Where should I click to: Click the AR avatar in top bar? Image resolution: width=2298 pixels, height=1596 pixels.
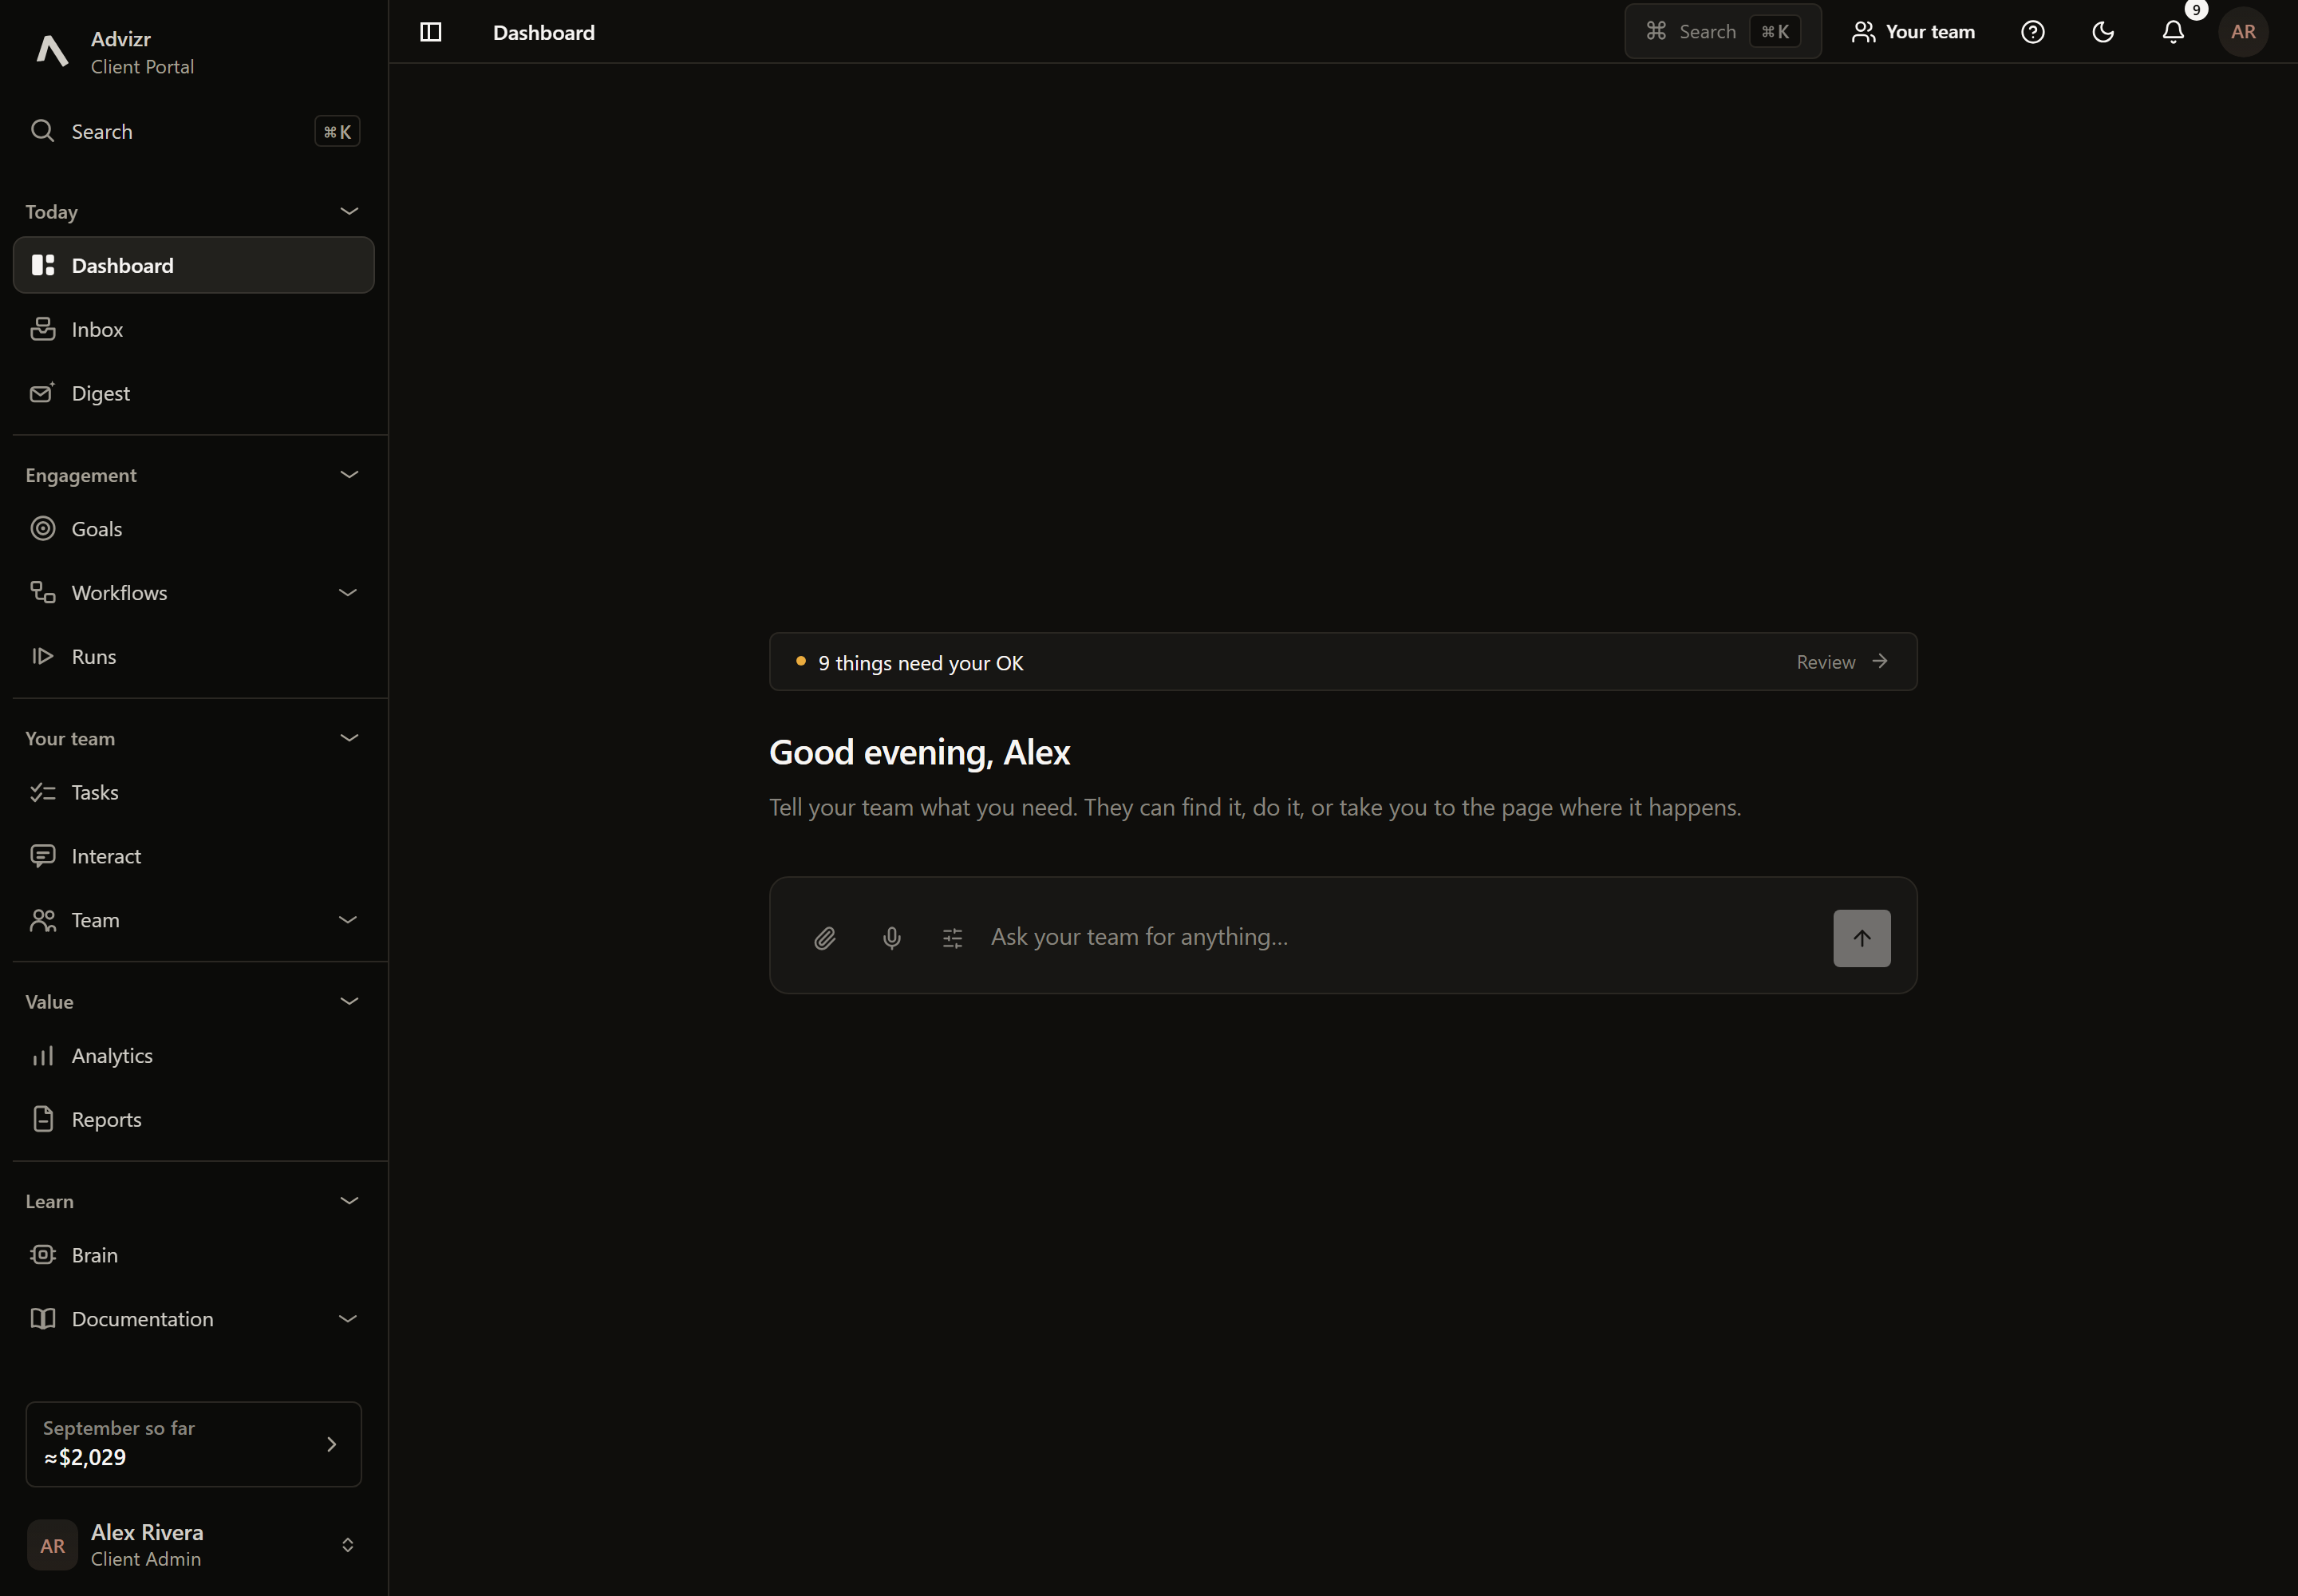[2243, 32]
